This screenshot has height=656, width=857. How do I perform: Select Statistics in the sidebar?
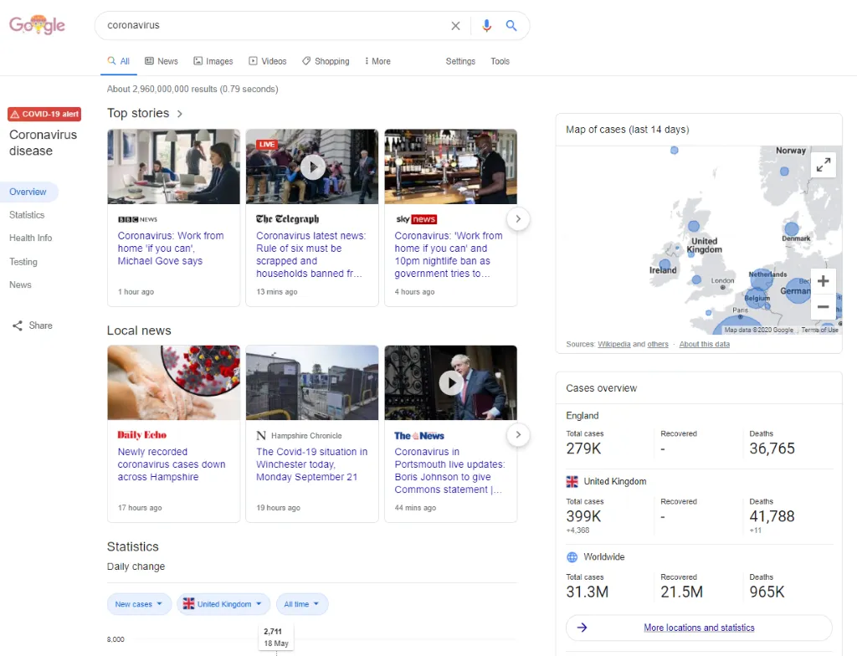pyautogui.click(x=27, y=215)
